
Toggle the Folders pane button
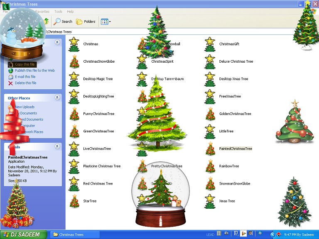click(86, 22)
